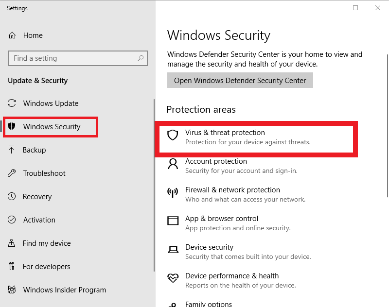Click the For developers sliders icon

(12, 267)
